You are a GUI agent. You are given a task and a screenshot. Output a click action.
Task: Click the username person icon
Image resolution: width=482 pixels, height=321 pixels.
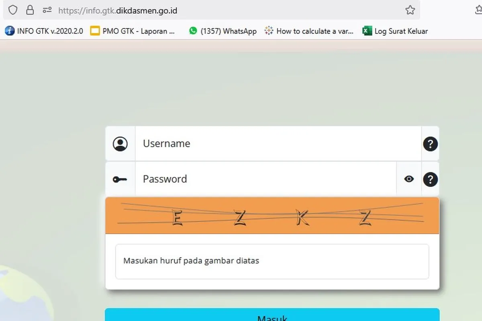tap(120, 143)
